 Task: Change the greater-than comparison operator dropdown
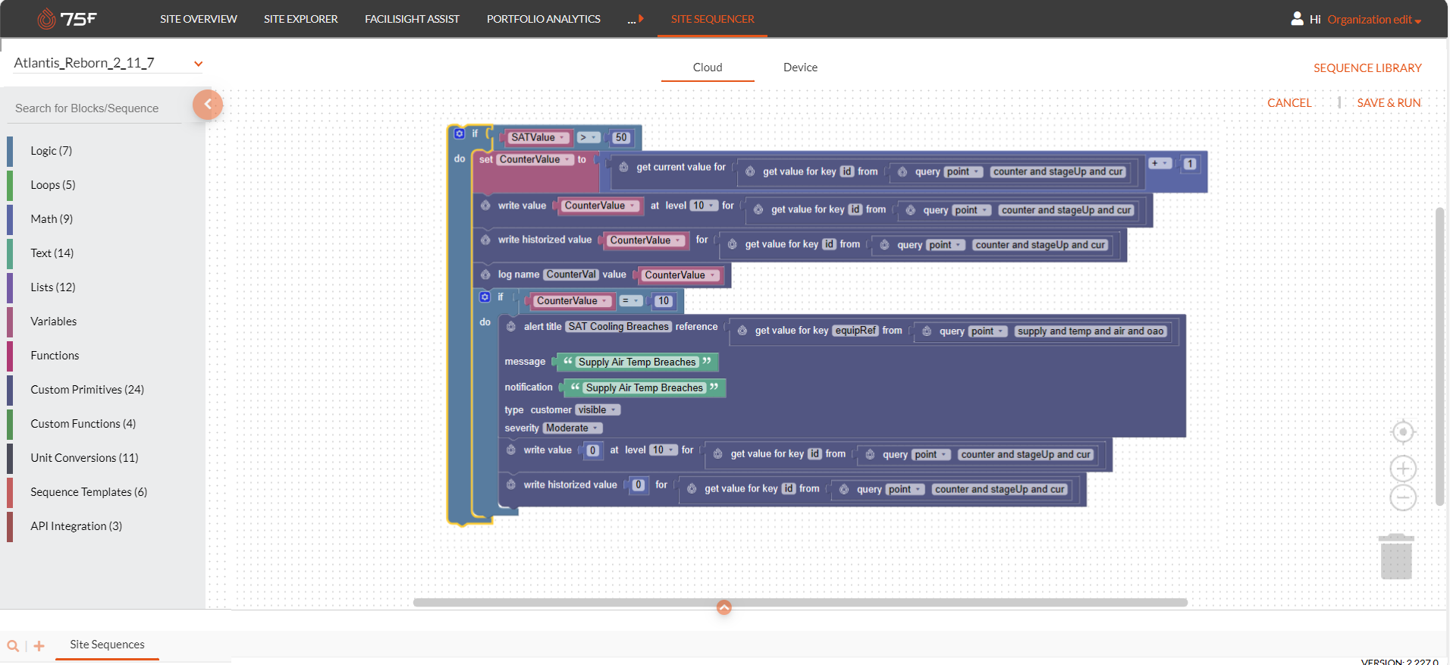point(588,137)
